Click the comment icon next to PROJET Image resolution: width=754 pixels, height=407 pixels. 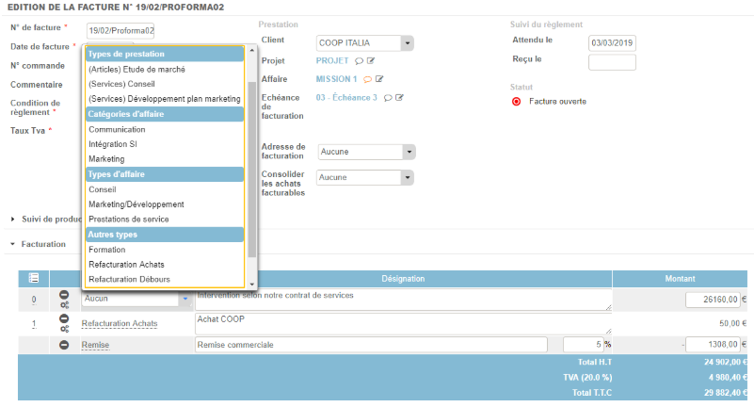click(359, 61)
